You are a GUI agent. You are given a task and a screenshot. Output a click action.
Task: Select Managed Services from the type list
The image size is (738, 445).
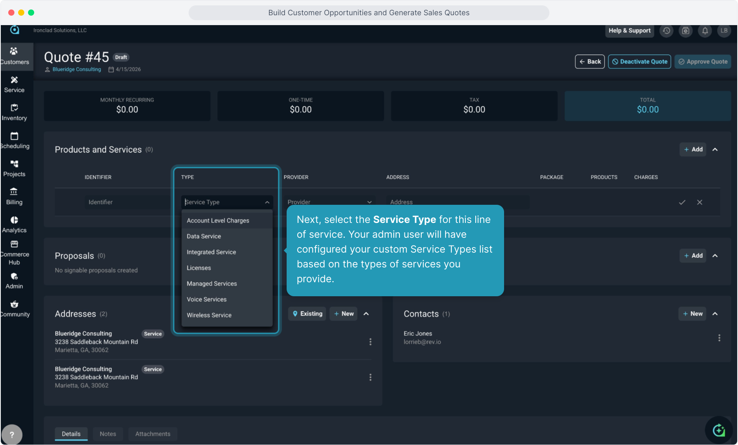point(212,283)
